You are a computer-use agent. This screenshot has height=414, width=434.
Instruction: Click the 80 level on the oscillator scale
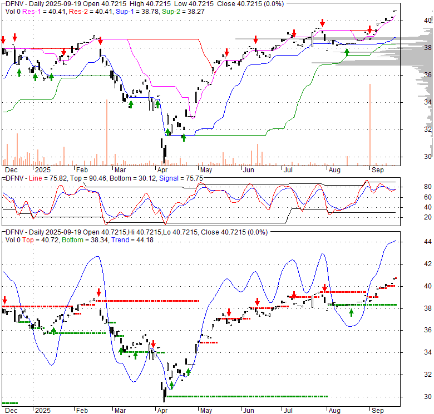click(x=413, y=186)
